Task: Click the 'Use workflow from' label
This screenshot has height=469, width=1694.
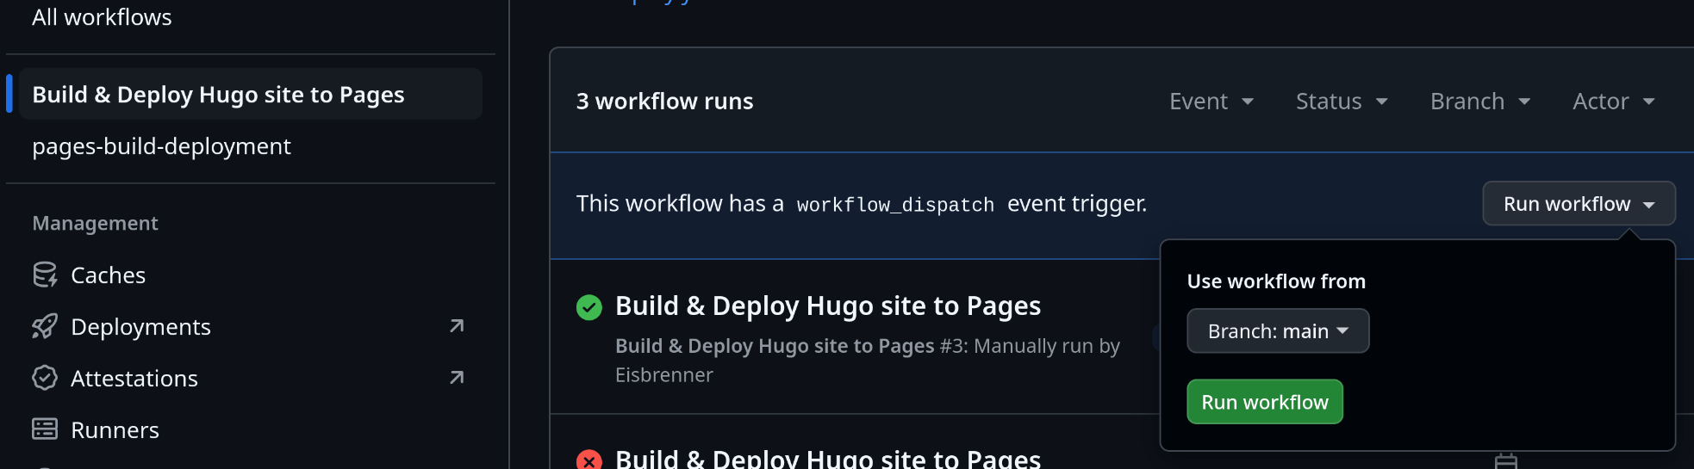Action: click(1276, 281)
